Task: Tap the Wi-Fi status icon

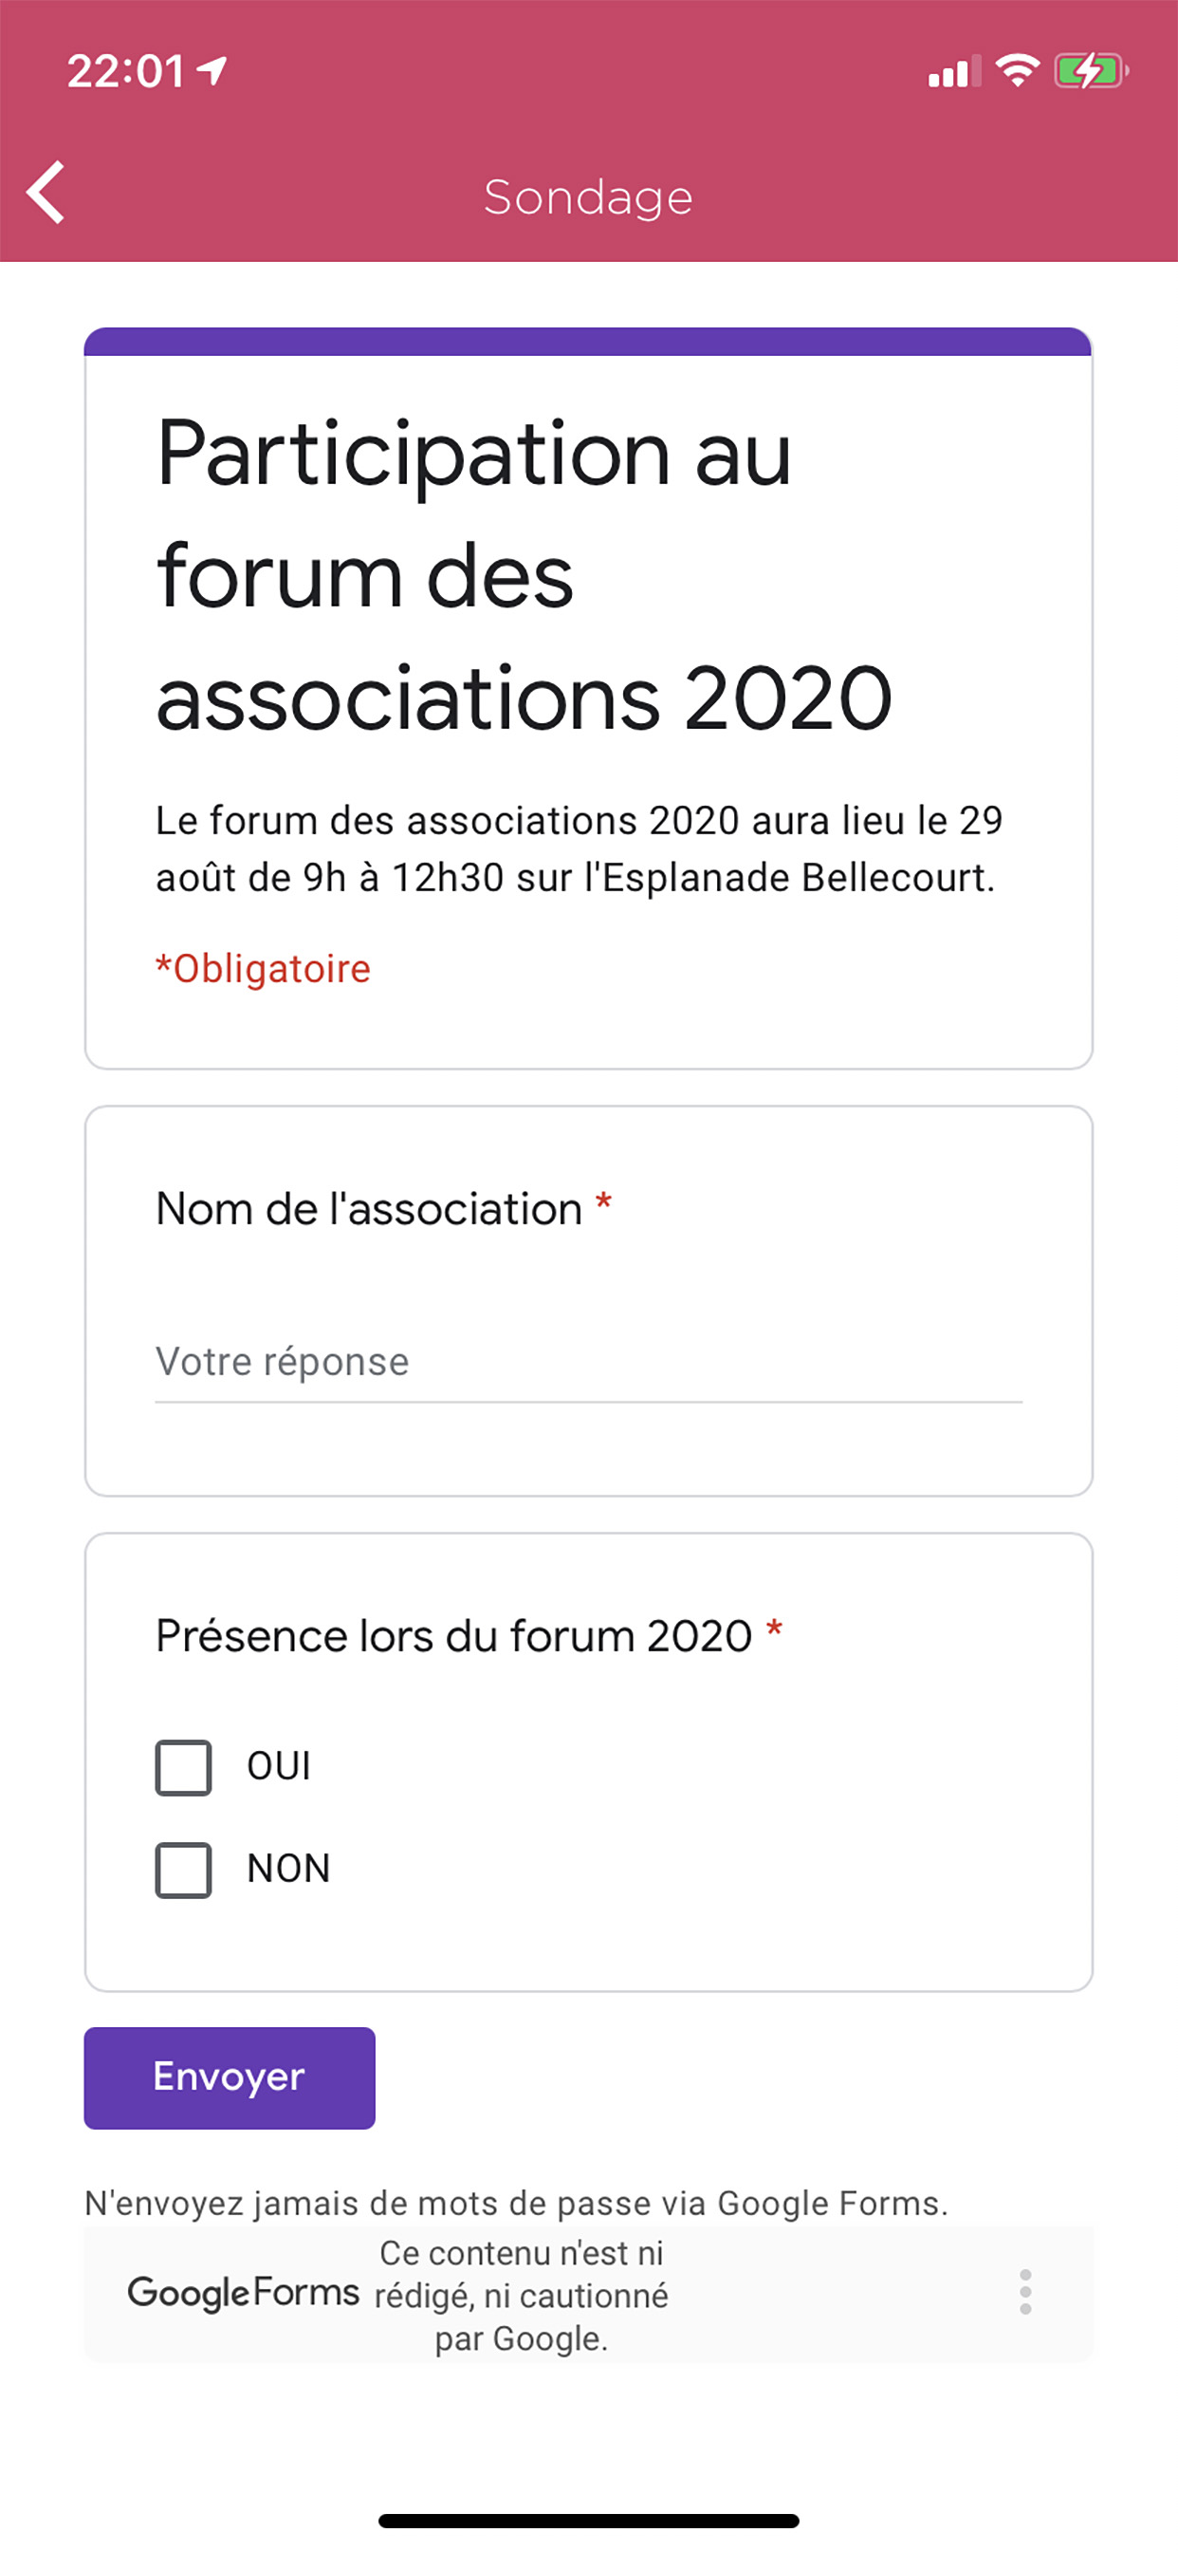Action: click(1017, 70)
